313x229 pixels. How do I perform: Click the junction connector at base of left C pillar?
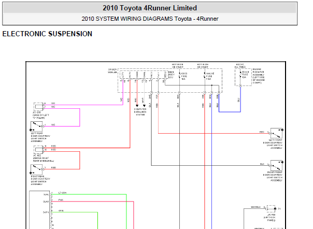point(38,107)
